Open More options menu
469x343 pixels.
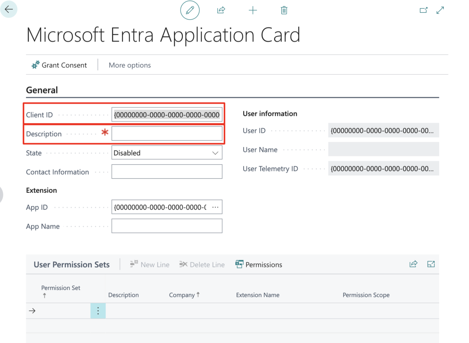click(x=130, y=65)
